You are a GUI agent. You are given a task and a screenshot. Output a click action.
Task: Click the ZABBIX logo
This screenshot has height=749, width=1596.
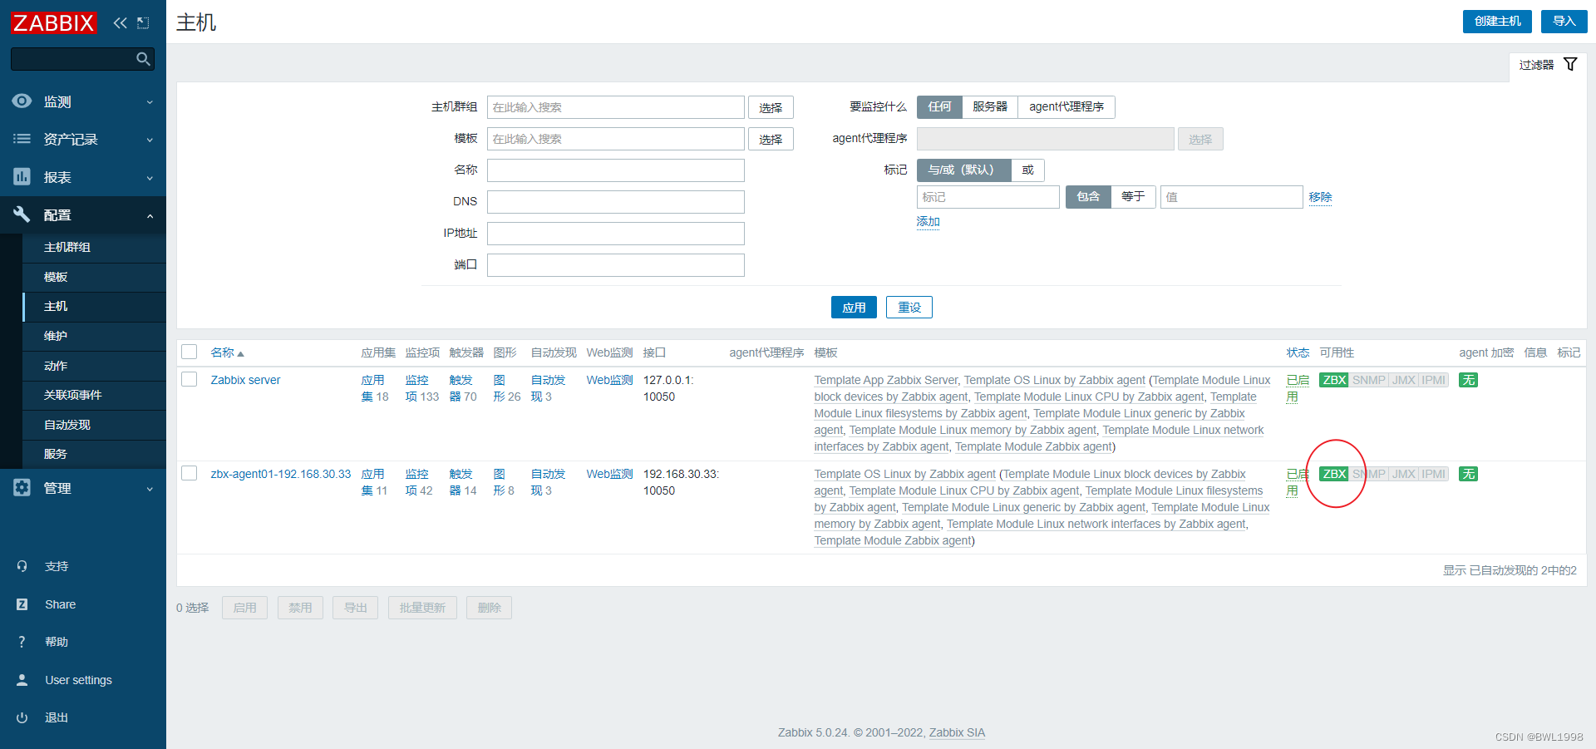tap(54, 22)
